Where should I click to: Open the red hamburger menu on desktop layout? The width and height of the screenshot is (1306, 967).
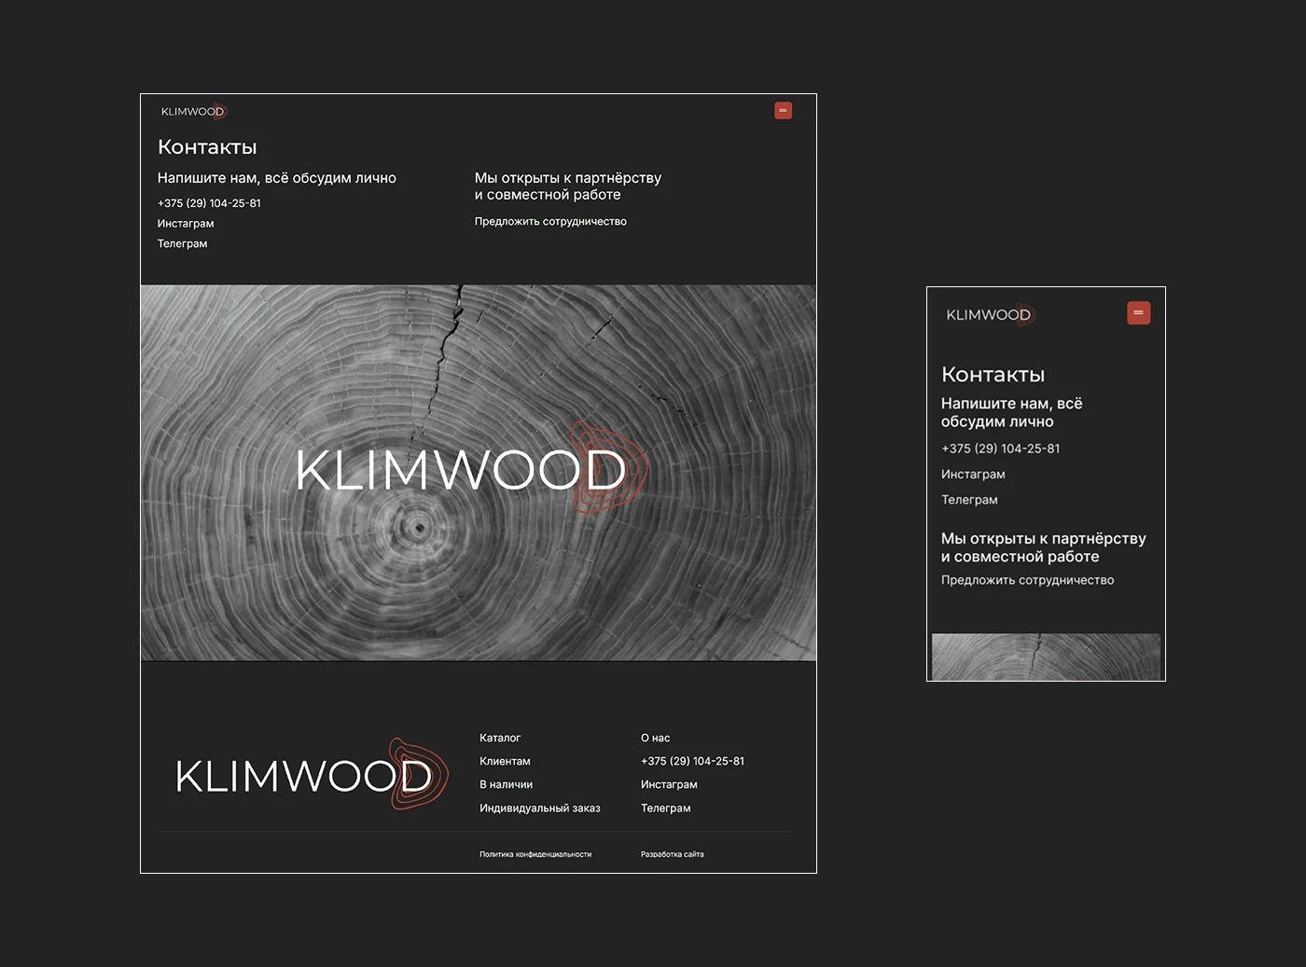(x=783, y=110)
